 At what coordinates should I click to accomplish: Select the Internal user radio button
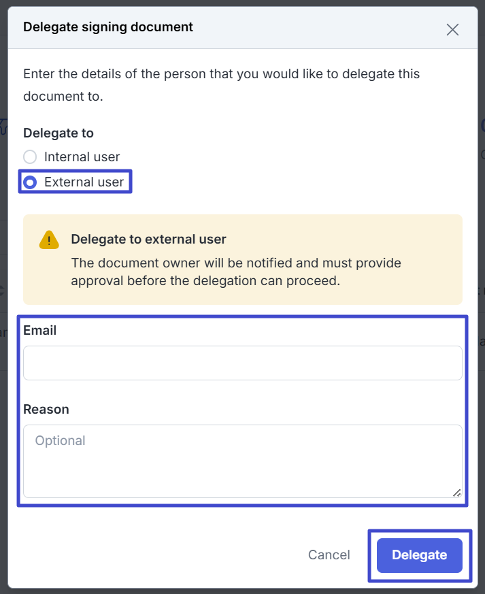click(30, 157)
